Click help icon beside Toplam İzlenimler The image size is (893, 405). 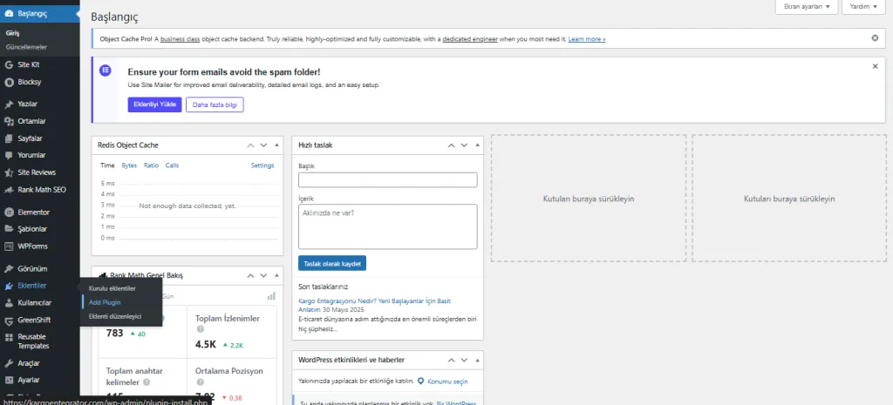[200, 329]
